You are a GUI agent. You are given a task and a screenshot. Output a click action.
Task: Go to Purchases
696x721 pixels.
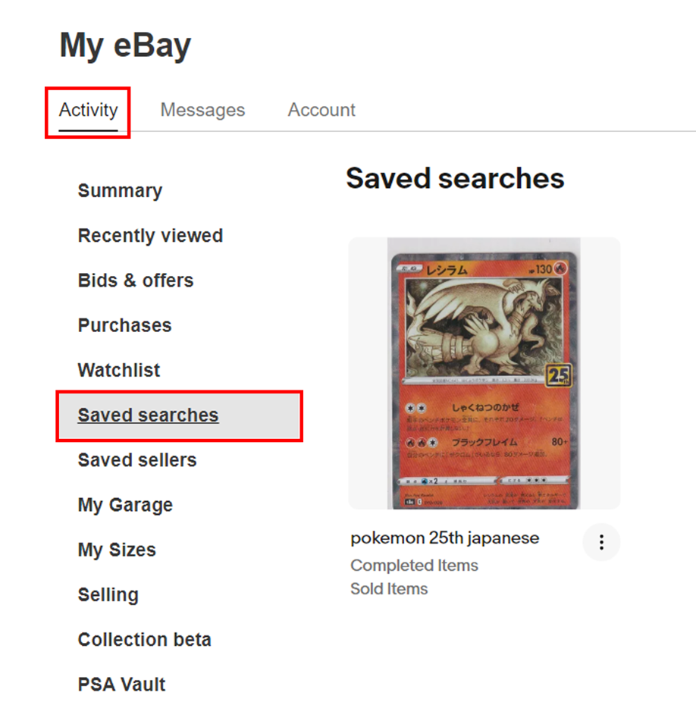pyautogui.click(x=124, y=325)
